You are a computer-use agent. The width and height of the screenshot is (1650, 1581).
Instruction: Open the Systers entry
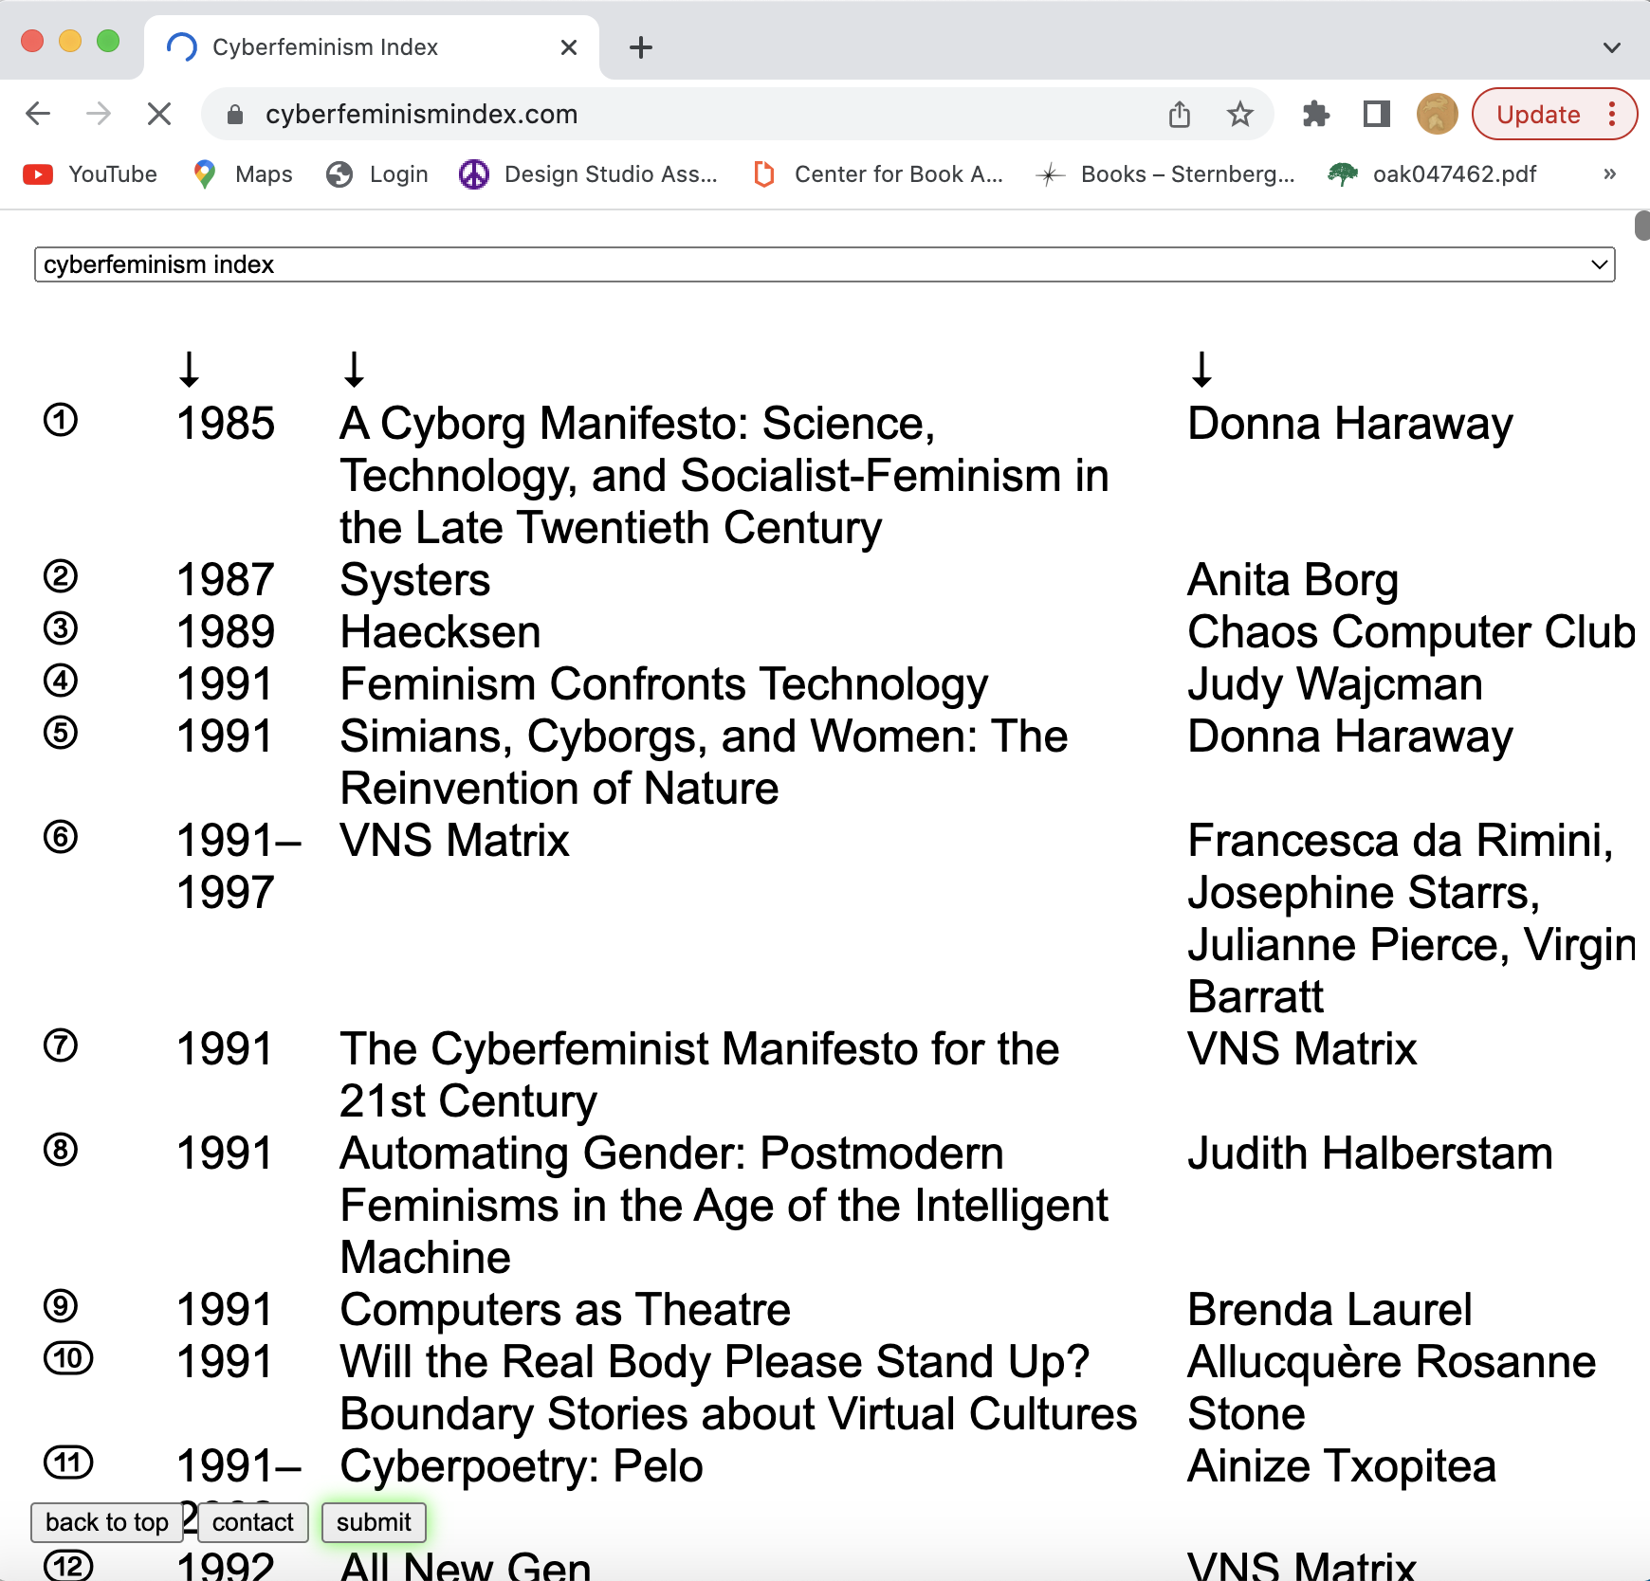[415, 580]
